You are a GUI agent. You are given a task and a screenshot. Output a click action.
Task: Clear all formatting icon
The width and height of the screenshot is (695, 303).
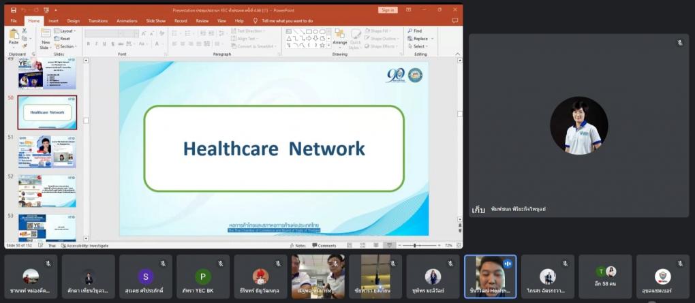[x=161, y=33]
